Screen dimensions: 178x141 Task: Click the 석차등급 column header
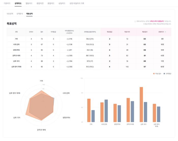[x=53, y=32]
